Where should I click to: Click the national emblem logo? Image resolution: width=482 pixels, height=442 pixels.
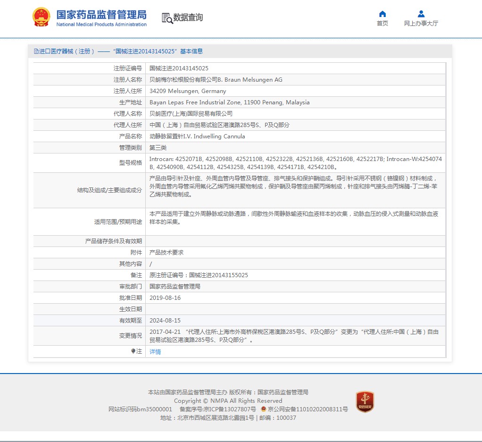coord(41,17)
